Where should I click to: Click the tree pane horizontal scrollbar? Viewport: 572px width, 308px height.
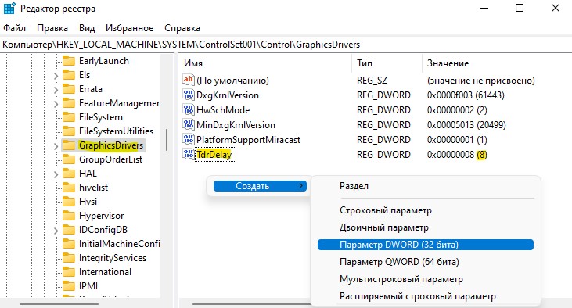coord(59,303)
